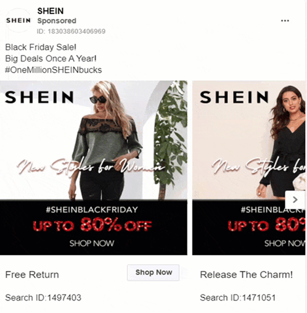
Task: Open second ad image with black dress
Action: coord(248,168)
